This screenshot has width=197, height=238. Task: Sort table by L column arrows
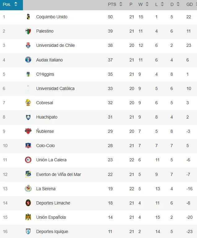point(162,4)
